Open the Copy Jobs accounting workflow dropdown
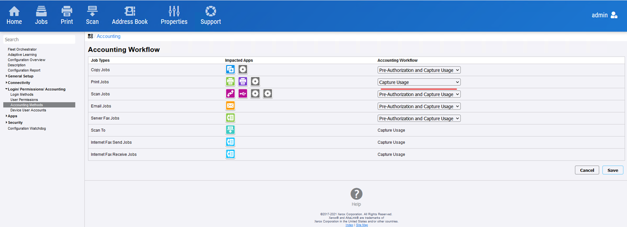 (x=419, y=70)
